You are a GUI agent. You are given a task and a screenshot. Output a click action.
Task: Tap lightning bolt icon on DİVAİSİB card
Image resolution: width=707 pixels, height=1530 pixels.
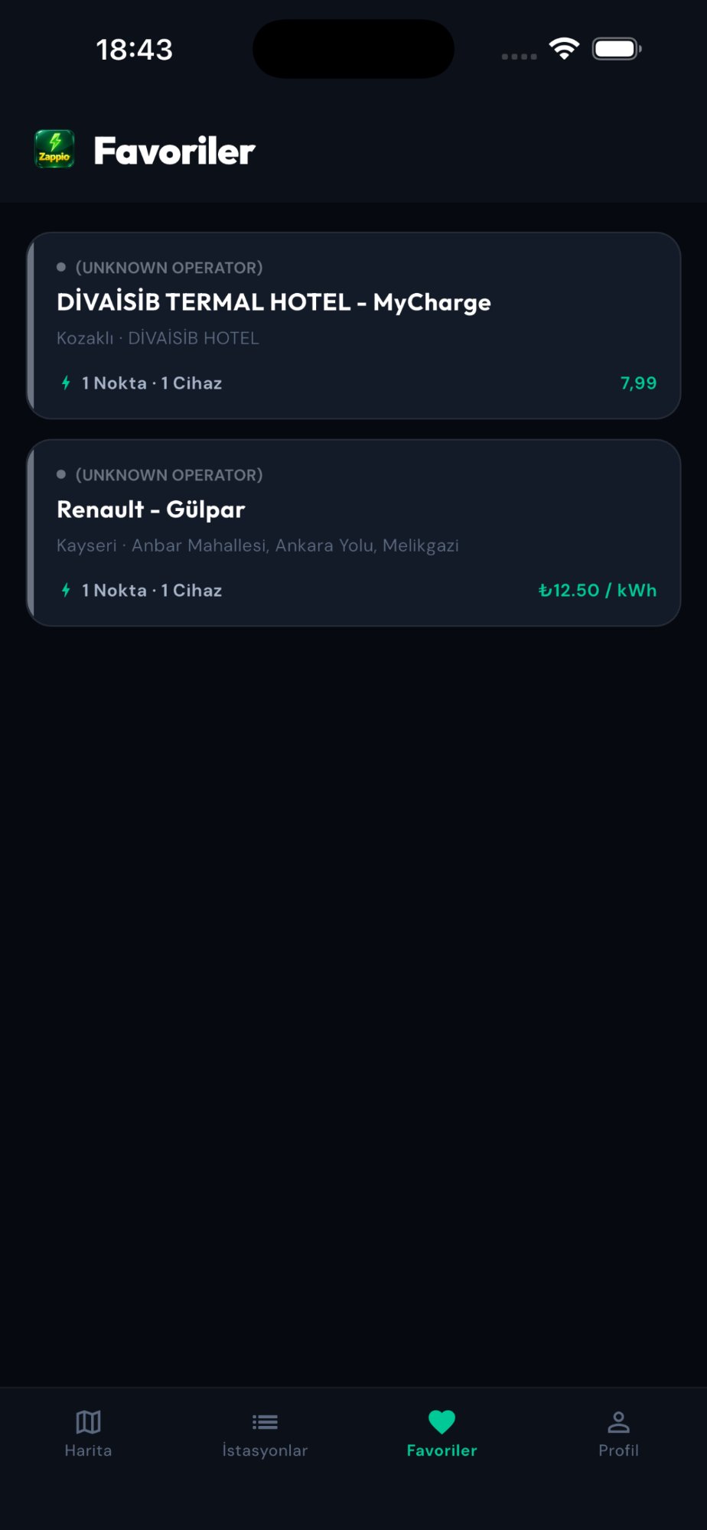(66, 382)
